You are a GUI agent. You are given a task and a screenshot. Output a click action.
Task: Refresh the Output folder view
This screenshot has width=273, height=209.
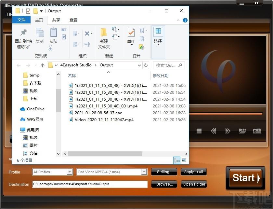tap(146, 65)
